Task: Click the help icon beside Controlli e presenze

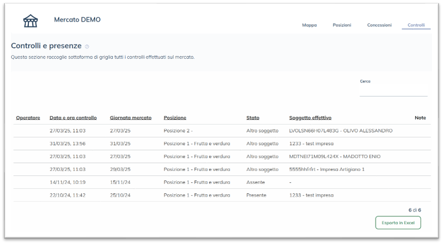Action: pyautogui.click(x=87, y=47)
